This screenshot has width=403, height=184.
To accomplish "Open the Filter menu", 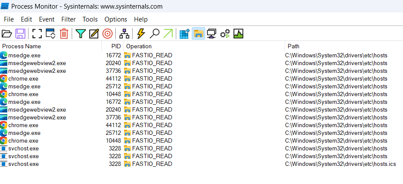I will pos(69,19).
